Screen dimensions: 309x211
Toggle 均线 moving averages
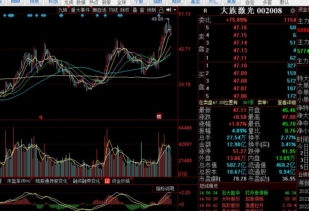(x=113, y=10)
